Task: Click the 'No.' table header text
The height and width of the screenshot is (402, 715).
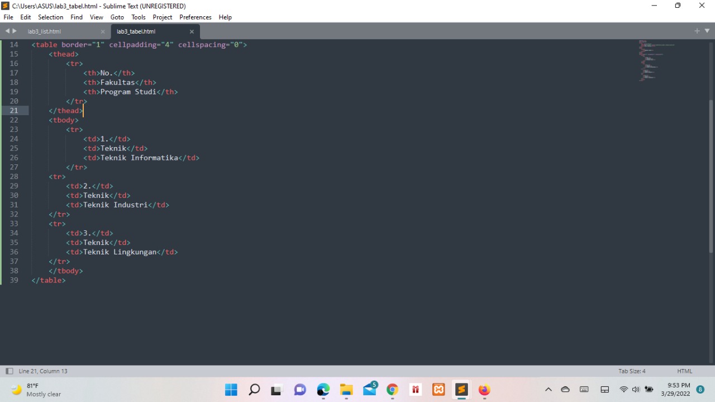Action: click(107, 73)
